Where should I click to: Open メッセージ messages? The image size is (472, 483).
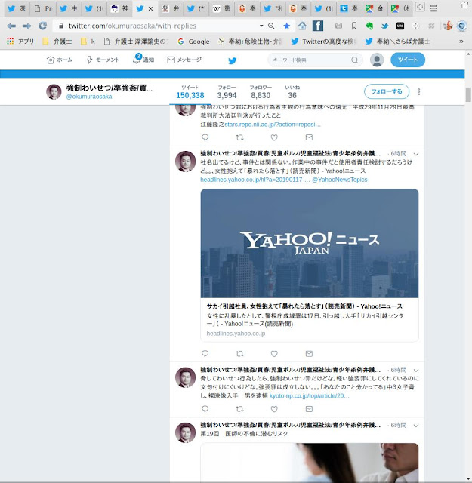[x=184, y=60]
